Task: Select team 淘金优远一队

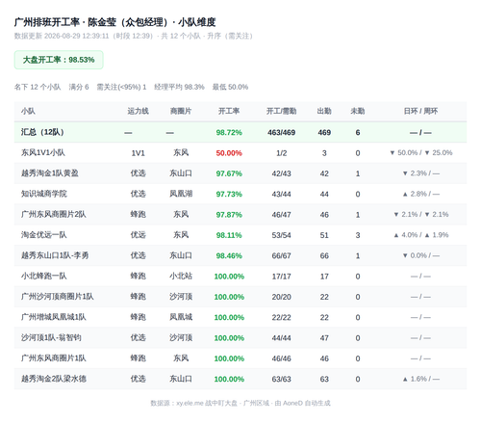Action: tap(44, 235)
